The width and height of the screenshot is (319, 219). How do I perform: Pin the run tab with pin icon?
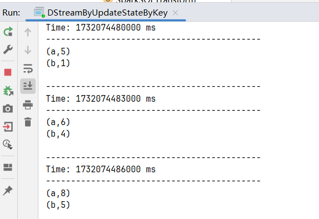(8, 191)
